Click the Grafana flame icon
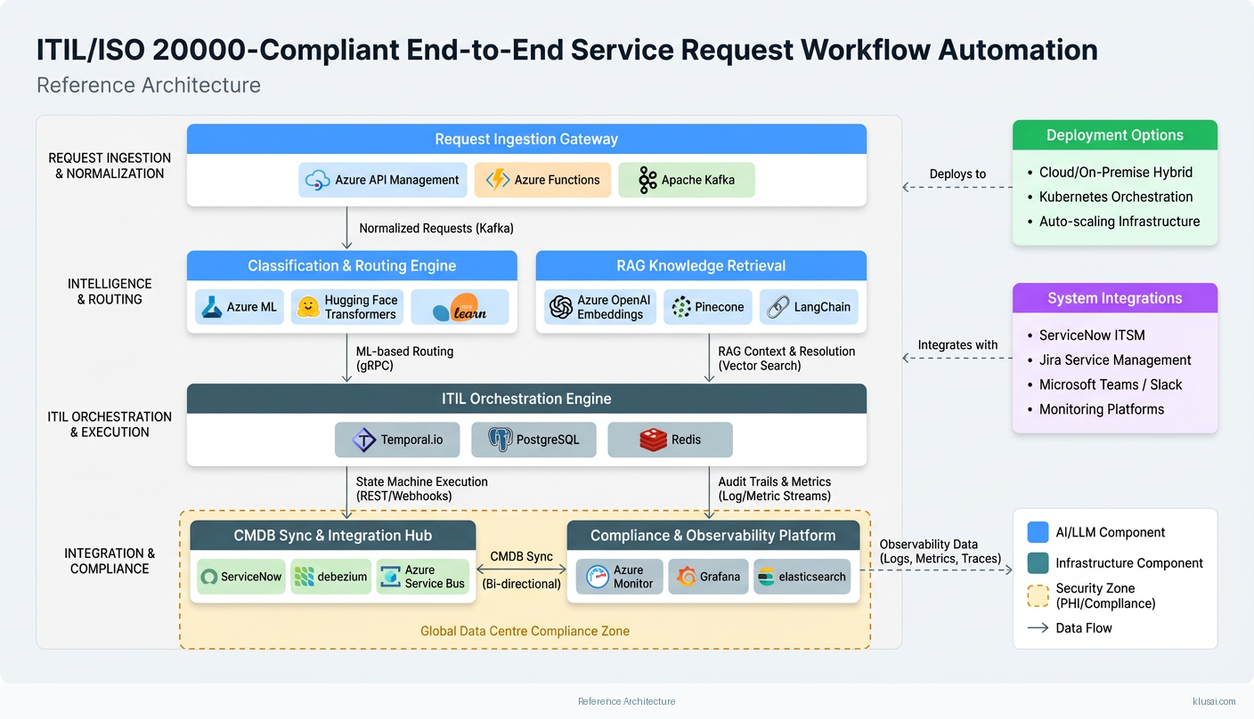1254x719 pixels. point(686,577)
